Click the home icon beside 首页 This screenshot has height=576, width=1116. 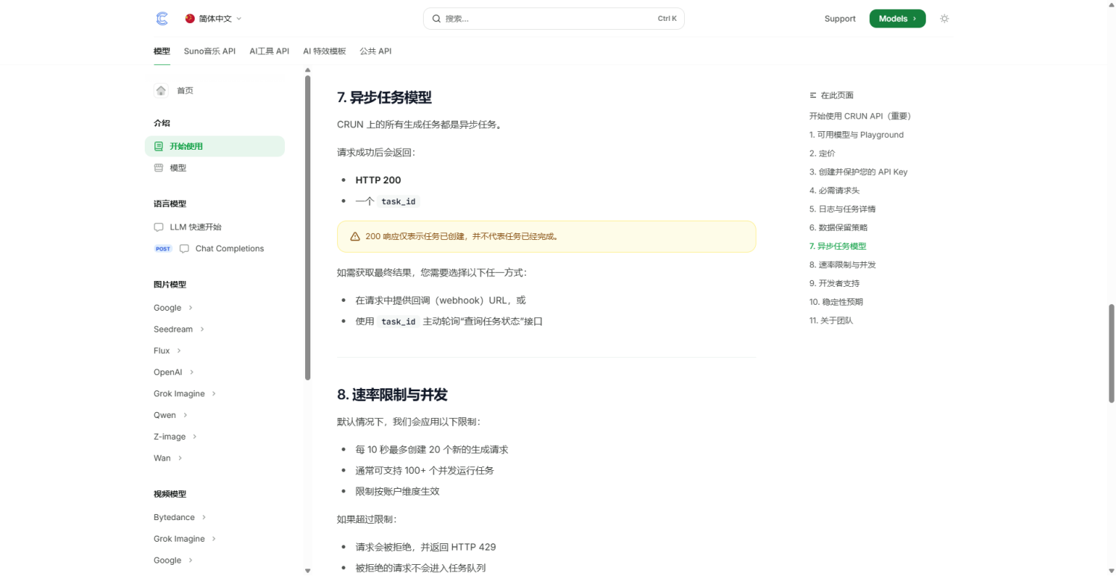tap(160, 90)
